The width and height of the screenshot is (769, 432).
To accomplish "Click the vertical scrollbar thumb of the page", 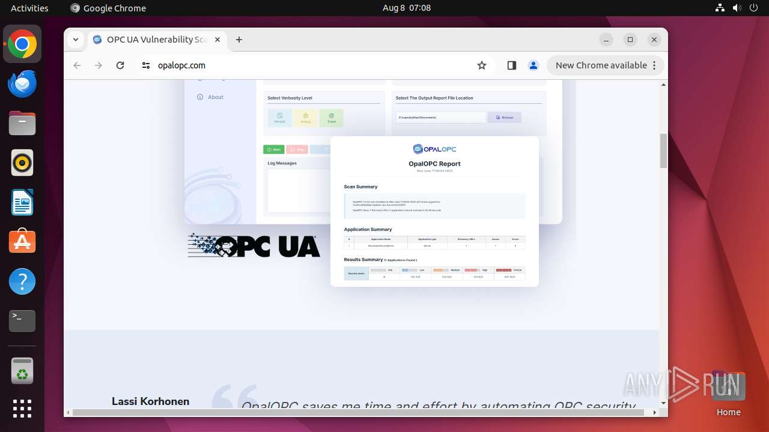I will [x=663, y=151].
